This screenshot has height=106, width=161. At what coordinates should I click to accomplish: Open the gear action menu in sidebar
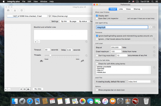[28, 89]
